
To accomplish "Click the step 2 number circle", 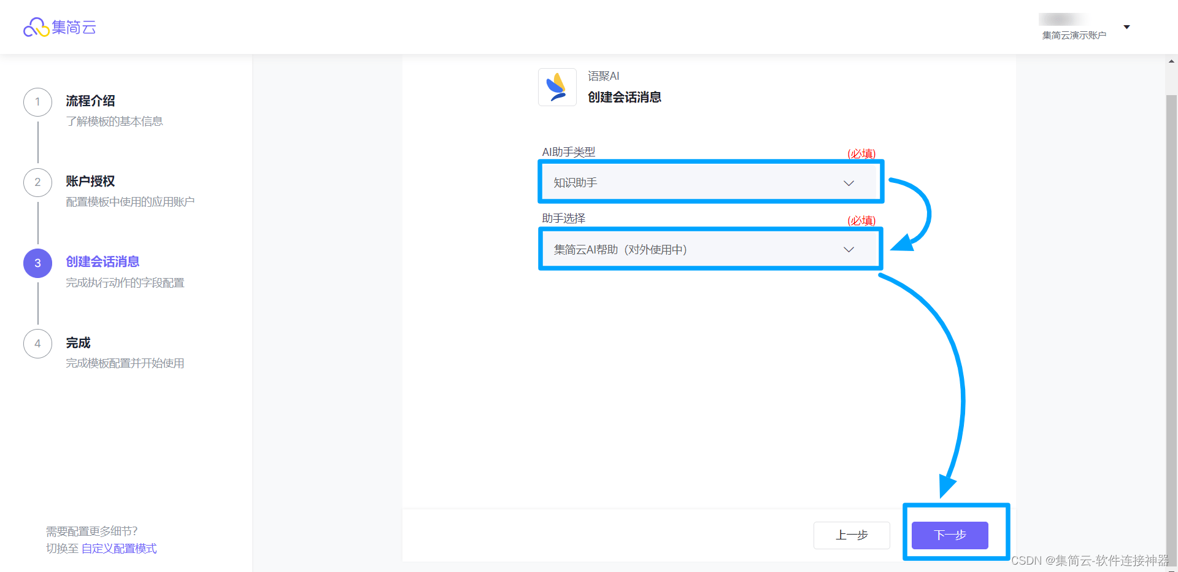I will pos(37,182).
